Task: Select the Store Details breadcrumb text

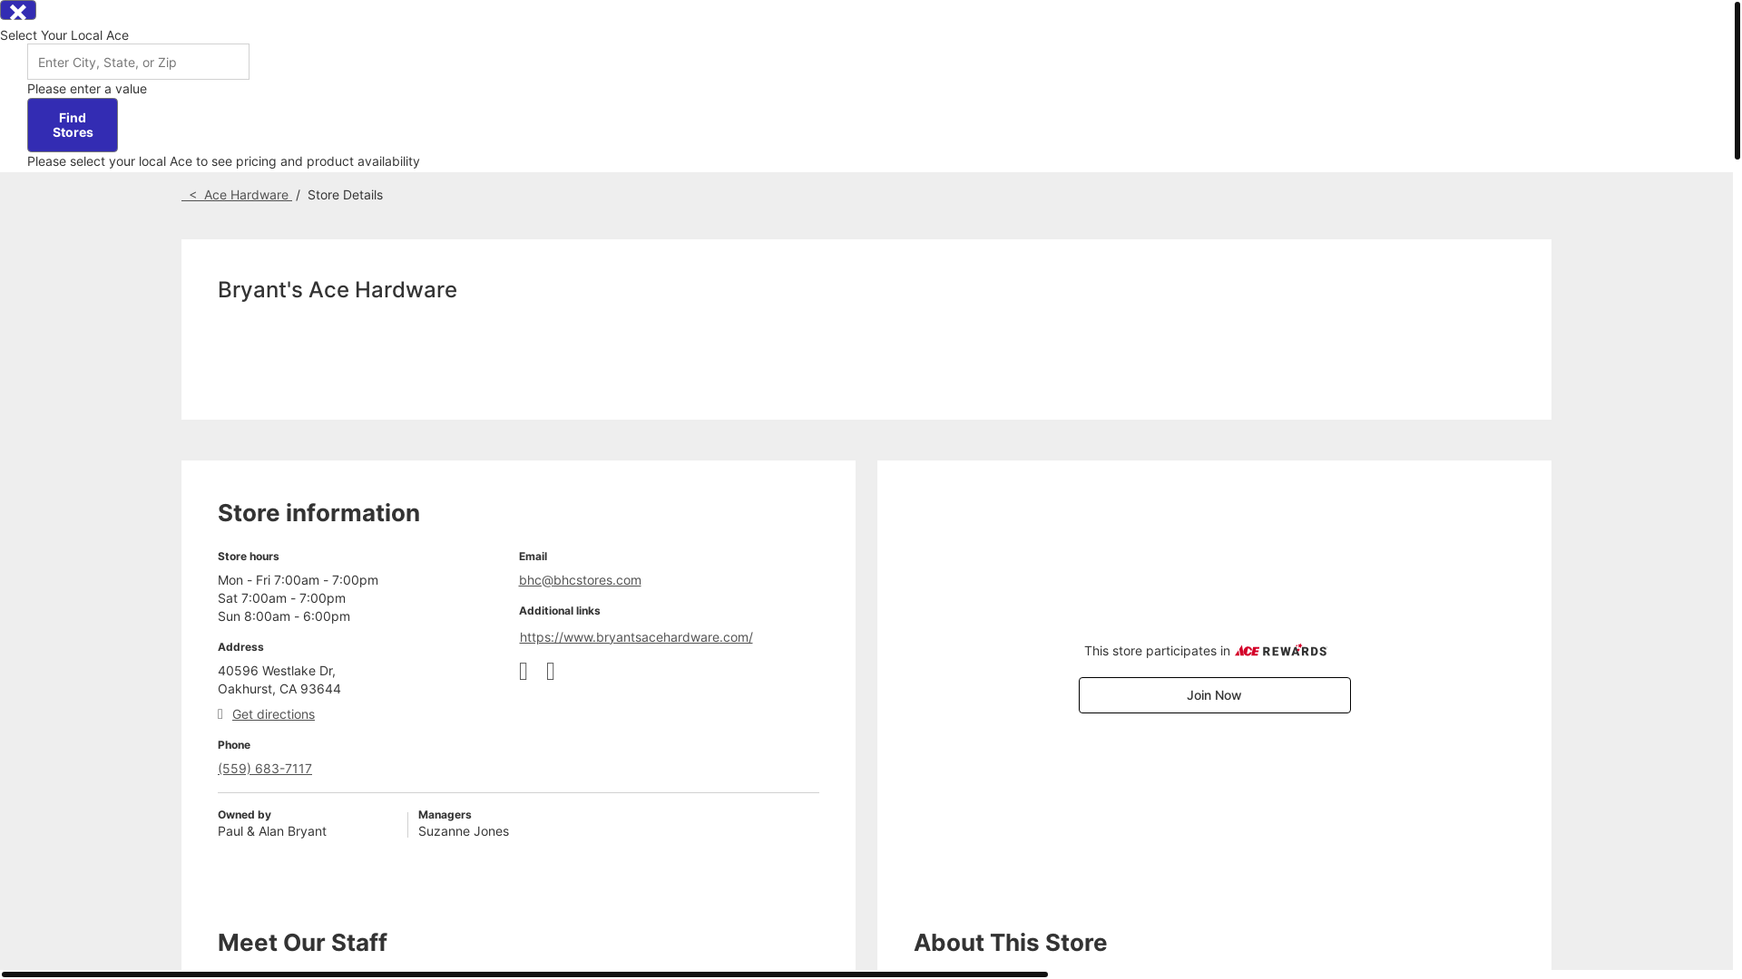Action: pyautogui.click(x=345, y=195)
